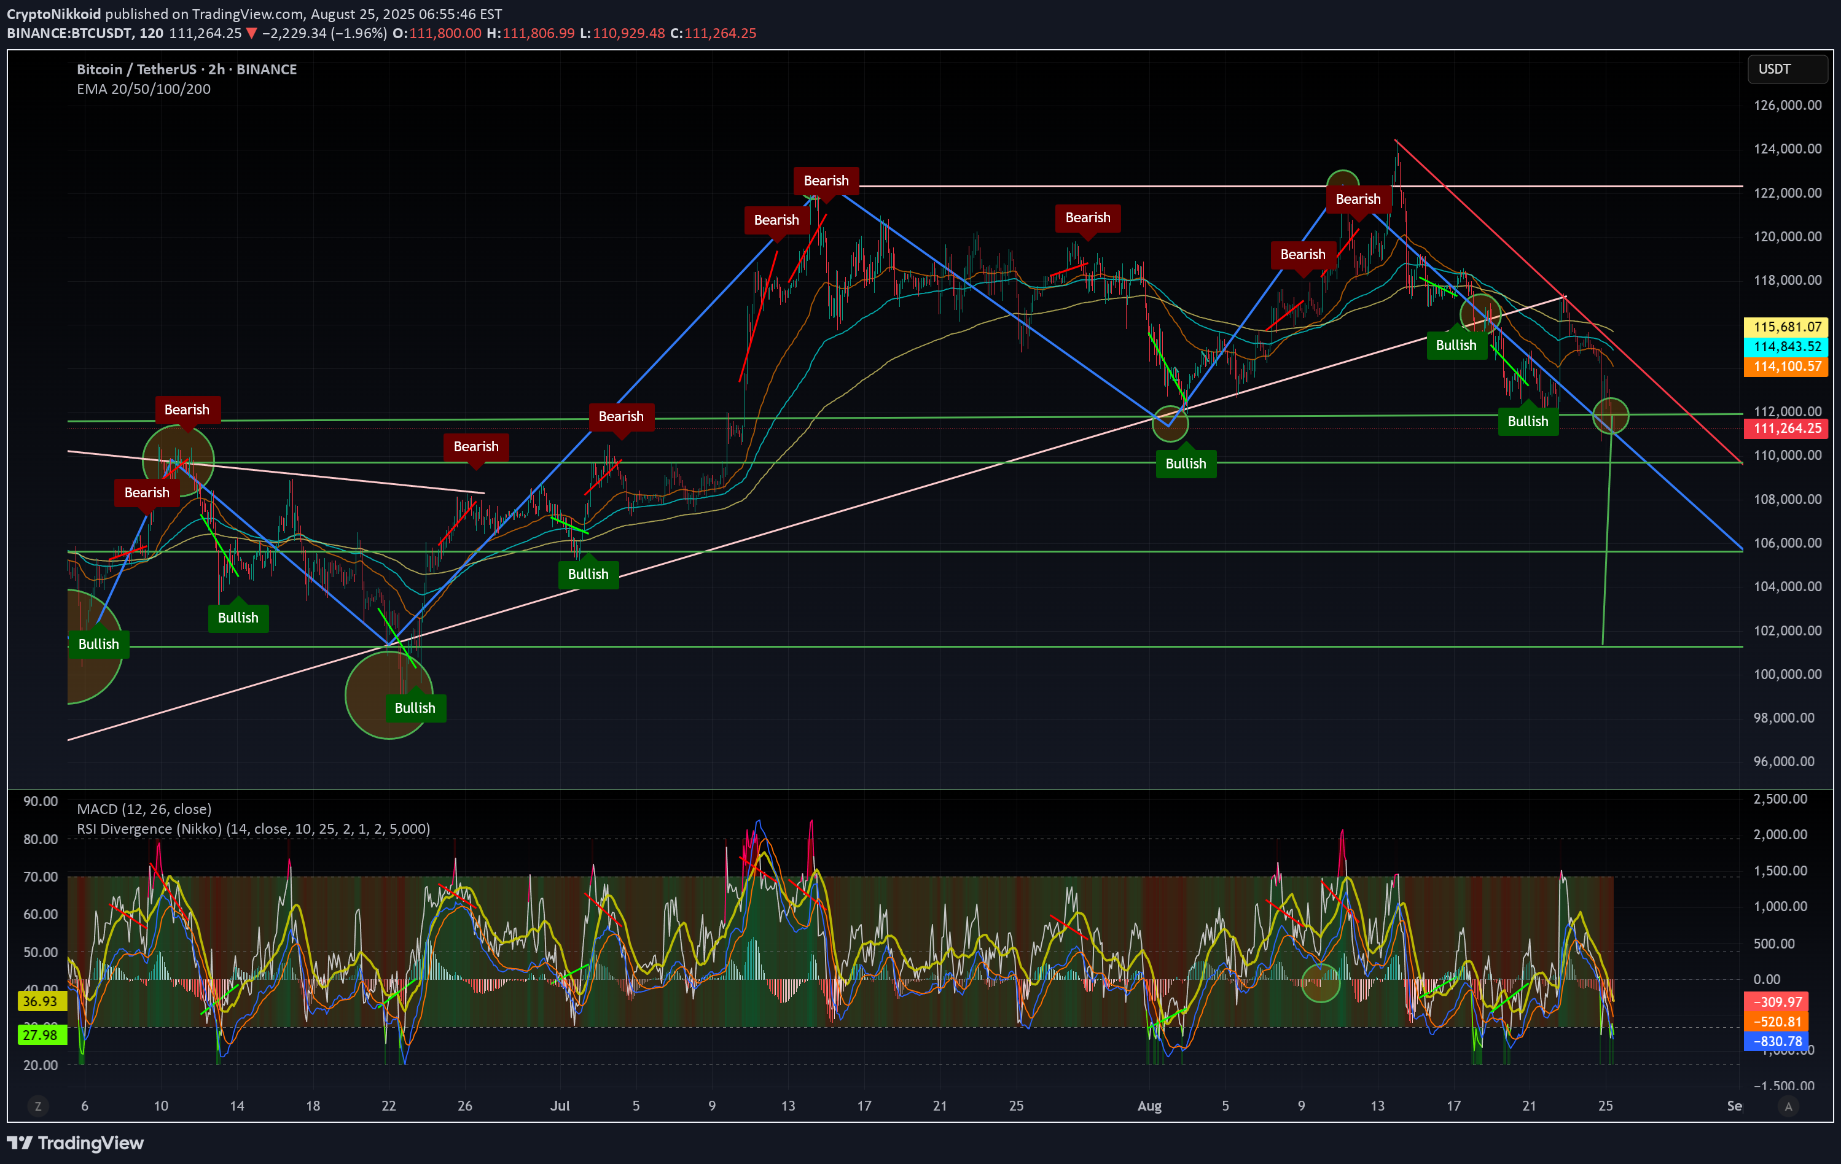Click the Aug label on the time axis
1841x1164 pixels.
point(1149,1105)
